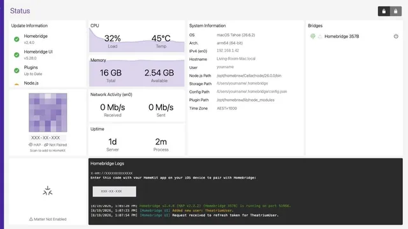The image size is (408, 229).
Task: Click the Node.js Path value
Action: 249,76
